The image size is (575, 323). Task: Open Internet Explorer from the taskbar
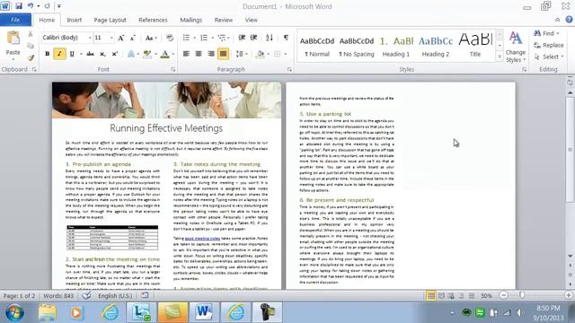point(110,312)
